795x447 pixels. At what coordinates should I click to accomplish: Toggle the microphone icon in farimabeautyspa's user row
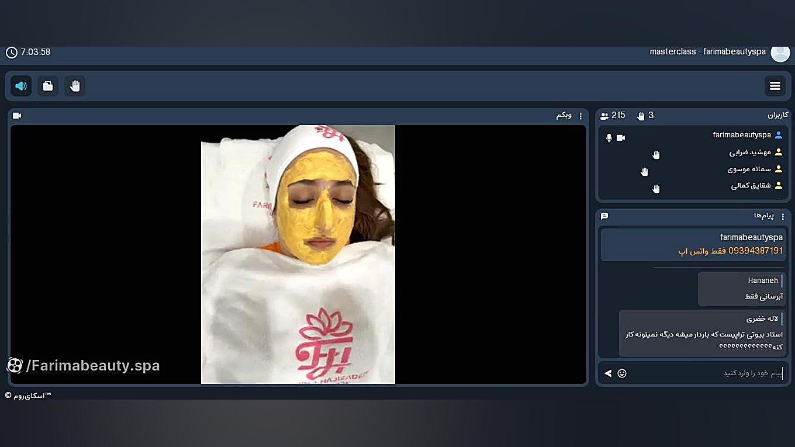(609, 138)
